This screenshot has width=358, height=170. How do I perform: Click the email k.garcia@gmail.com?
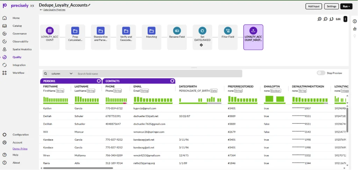tap(145, 109)
